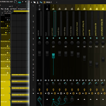Enable send arrow under beat track

(x=47, y=99)
